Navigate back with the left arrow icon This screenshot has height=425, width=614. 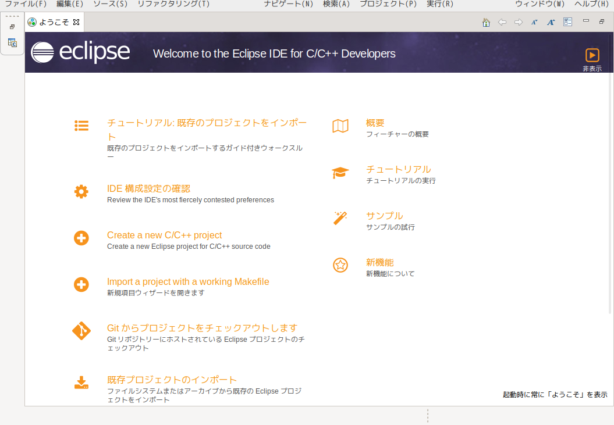pyautogui.click(x=502, y=22)
